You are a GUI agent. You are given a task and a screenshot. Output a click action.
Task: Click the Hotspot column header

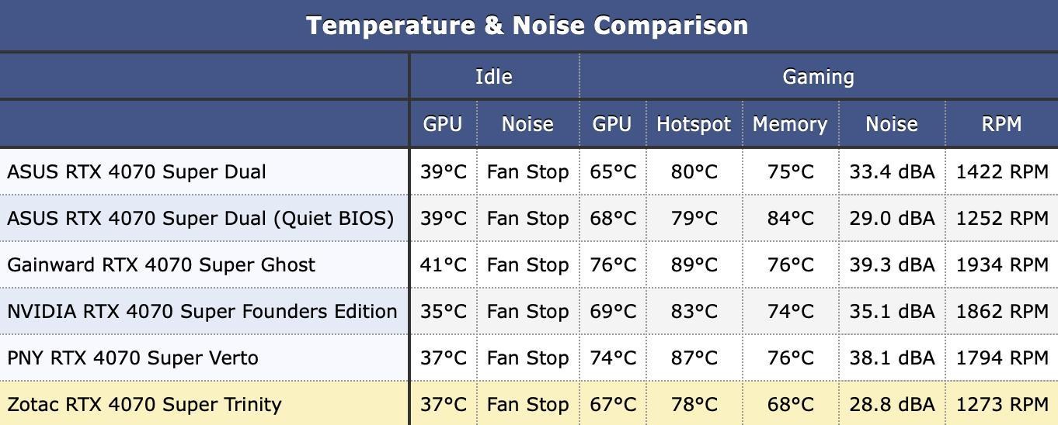[x=694, y=124]
